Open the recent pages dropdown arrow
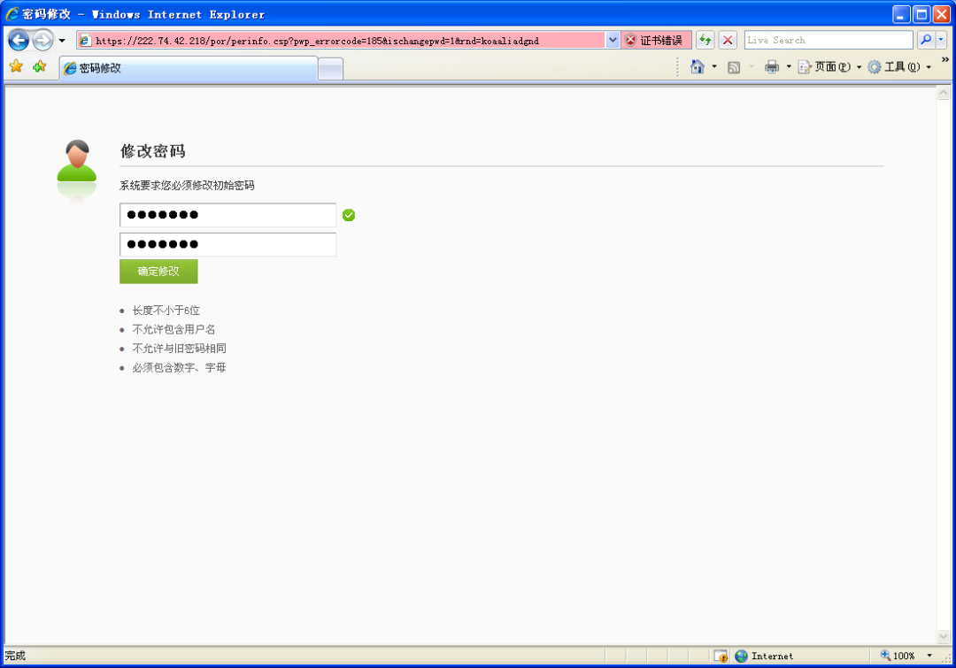This screenshot has height=668, width=956. tap(62, 41)
